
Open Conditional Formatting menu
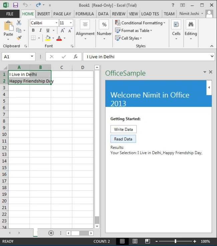pyautogui.click(x=140, y=23)
